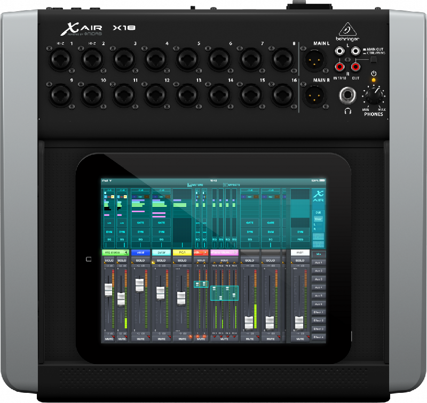Open PEQ on the main channel
The image size is (427, 403).
[300, 239]
